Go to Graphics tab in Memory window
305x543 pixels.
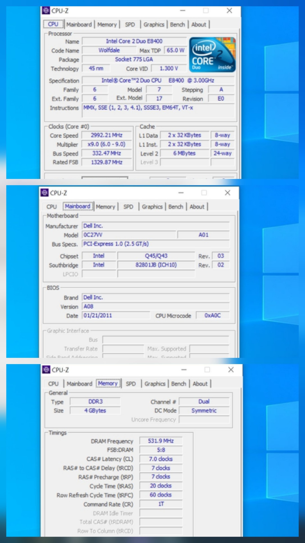(155, 384)
